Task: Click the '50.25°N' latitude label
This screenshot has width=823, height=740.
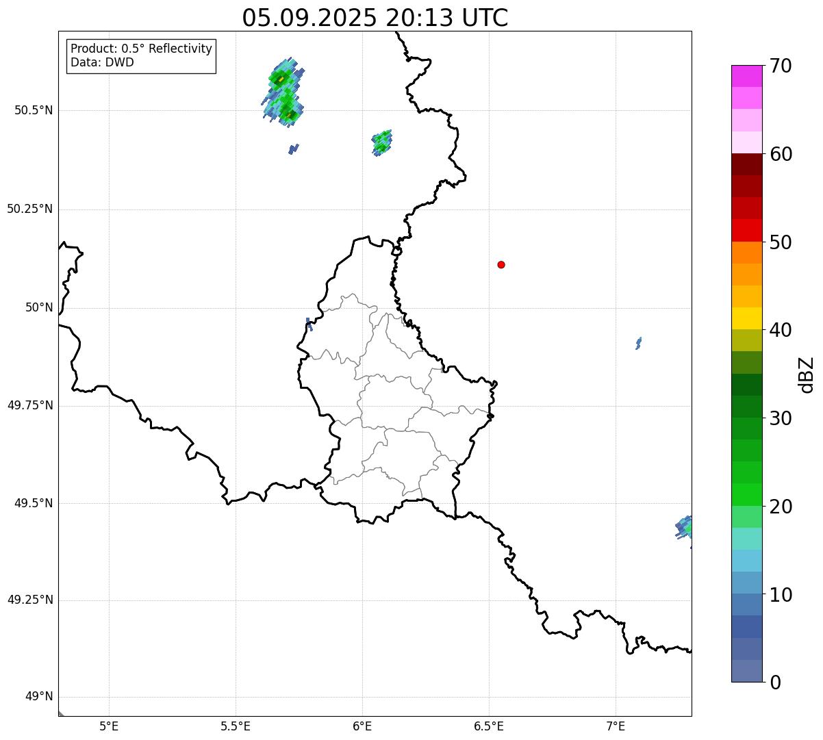Action: pos(29,209)
